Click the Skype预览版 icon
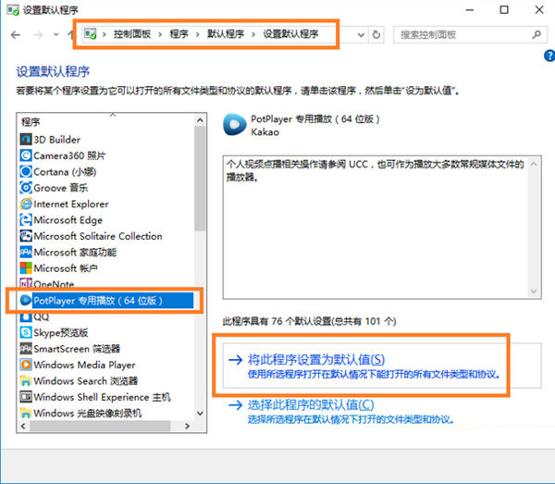555x484 pixels. coord(26,332)
